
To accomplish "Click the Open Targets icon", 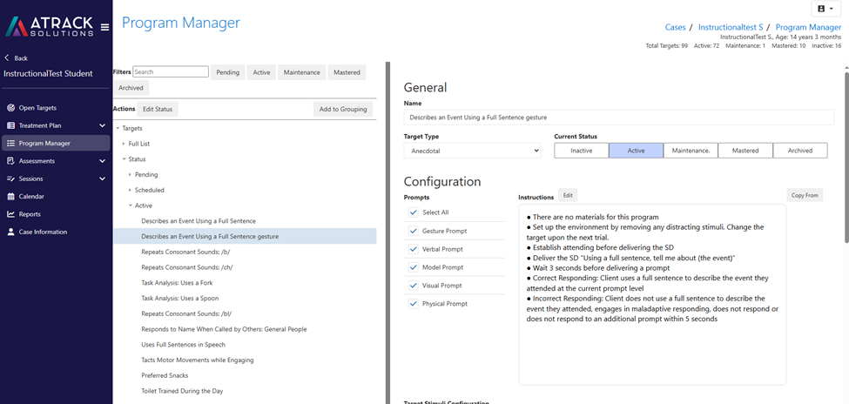I will tap(10, 108).
